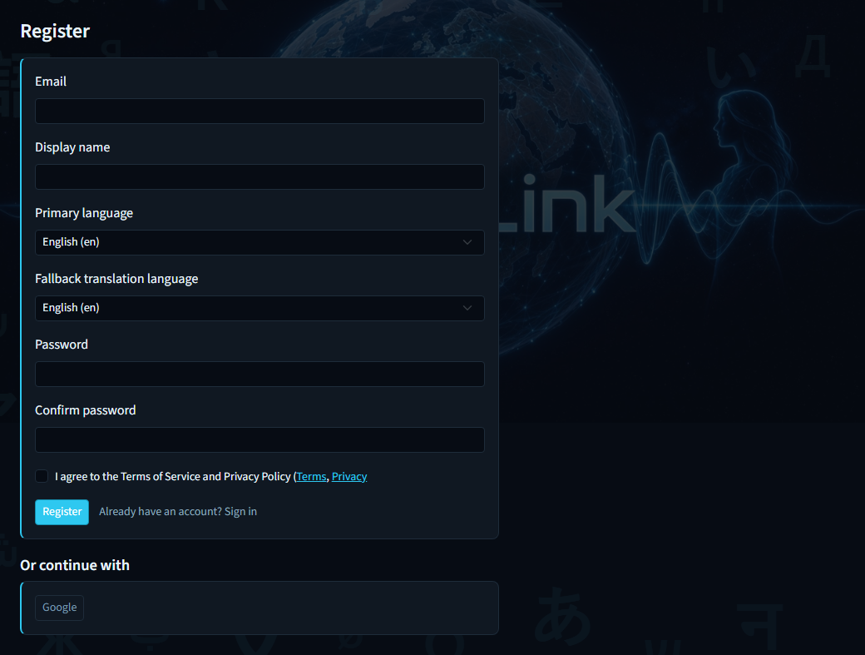Check the Terms of Service agreement box

pyautogui.click(x=42, y=476)
